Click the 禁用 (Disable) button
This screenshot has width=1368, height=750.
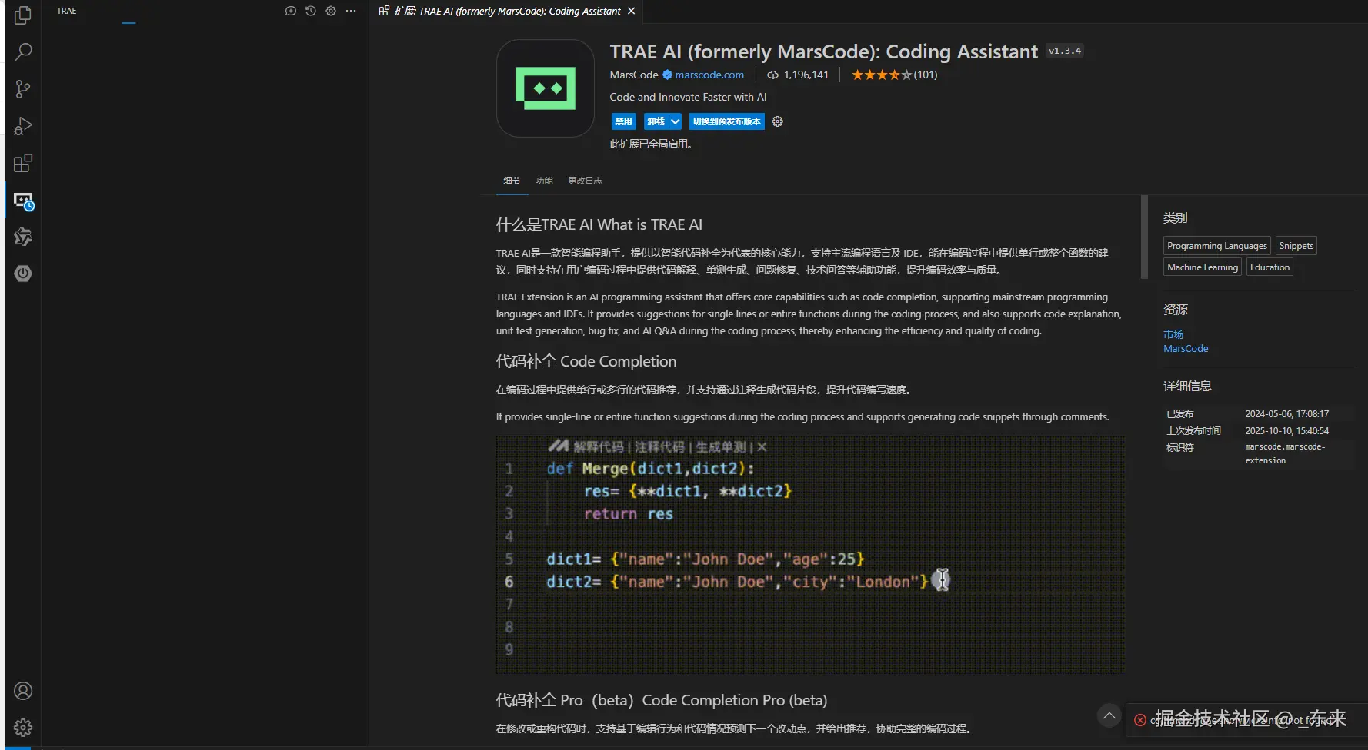pos(623,121)
